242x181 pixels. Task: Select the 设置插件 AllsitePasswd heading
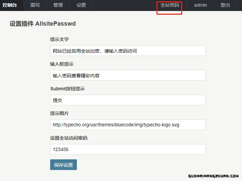(x=42, y=24)
